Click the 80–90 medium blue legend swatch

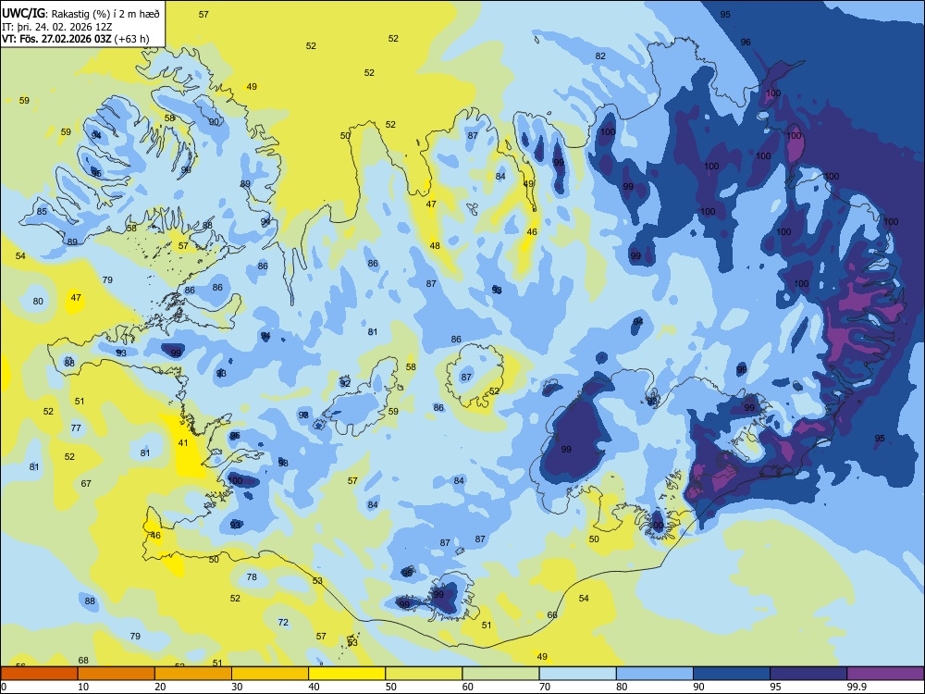pyautogui.click(x=655, y=674)
